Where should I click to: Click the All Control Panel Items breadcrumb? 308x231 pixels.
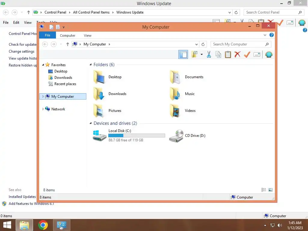pos(91,12)
